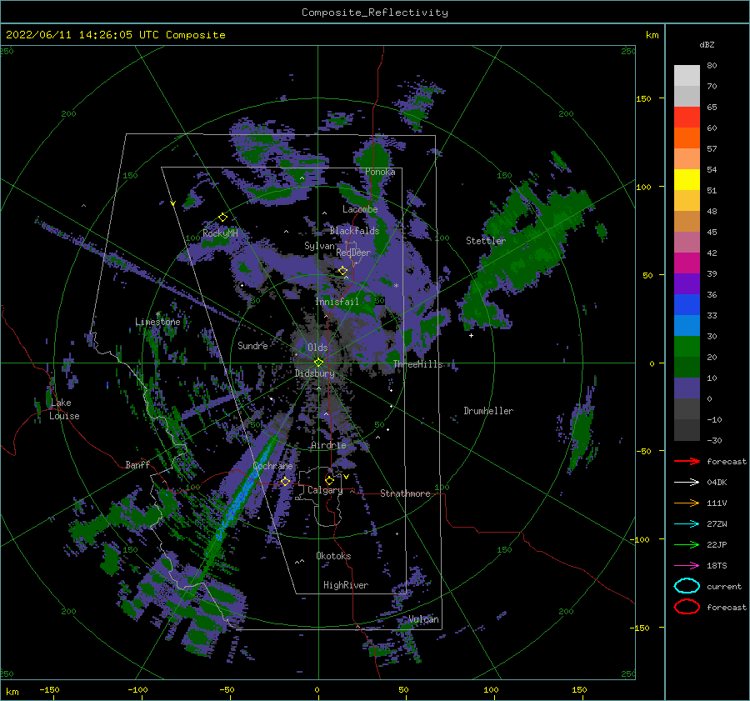This screenshot has width=750, height=701.
Task: Click the Ponoka town label
Action: coord(380,172)
